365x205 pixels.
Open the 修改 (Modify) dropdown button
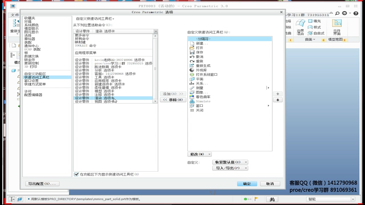pos(199,154)
